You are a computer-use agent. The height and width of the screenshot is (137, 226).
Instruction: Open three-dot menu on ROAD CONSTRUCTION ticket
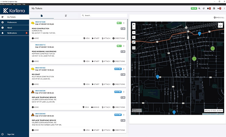tap(124, 23)
